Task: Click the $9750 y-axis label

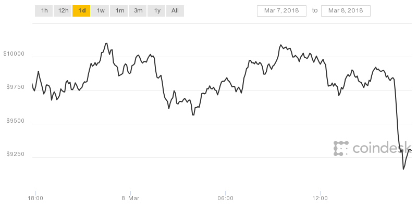Action: click(x=16, y=87)
